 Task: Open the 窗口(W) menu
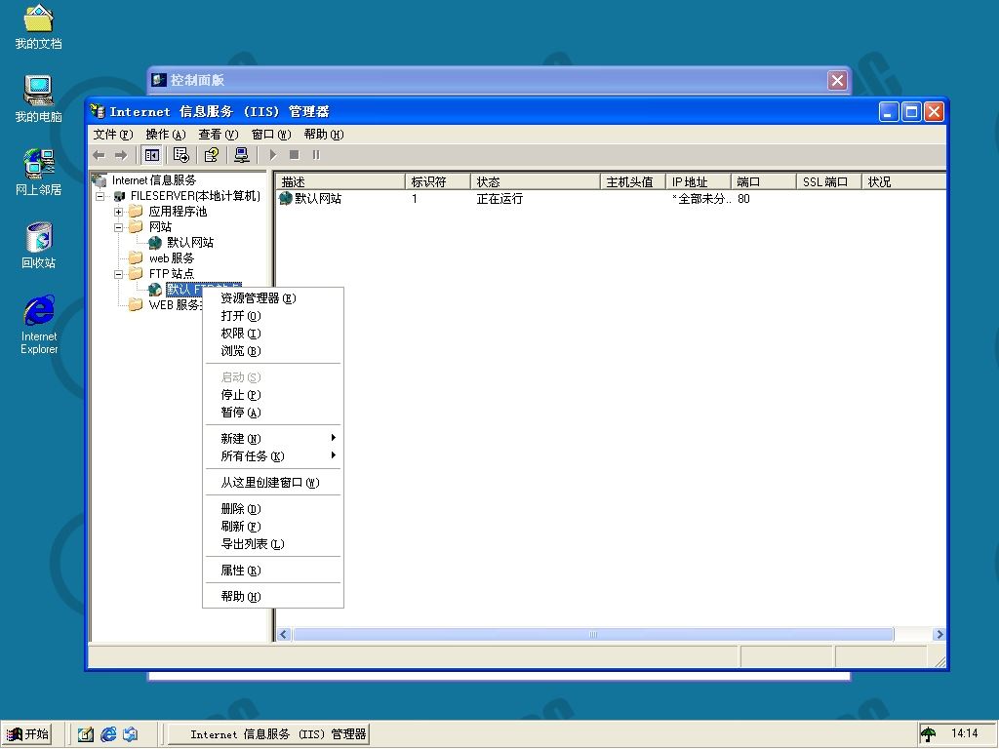coord(271,135)
